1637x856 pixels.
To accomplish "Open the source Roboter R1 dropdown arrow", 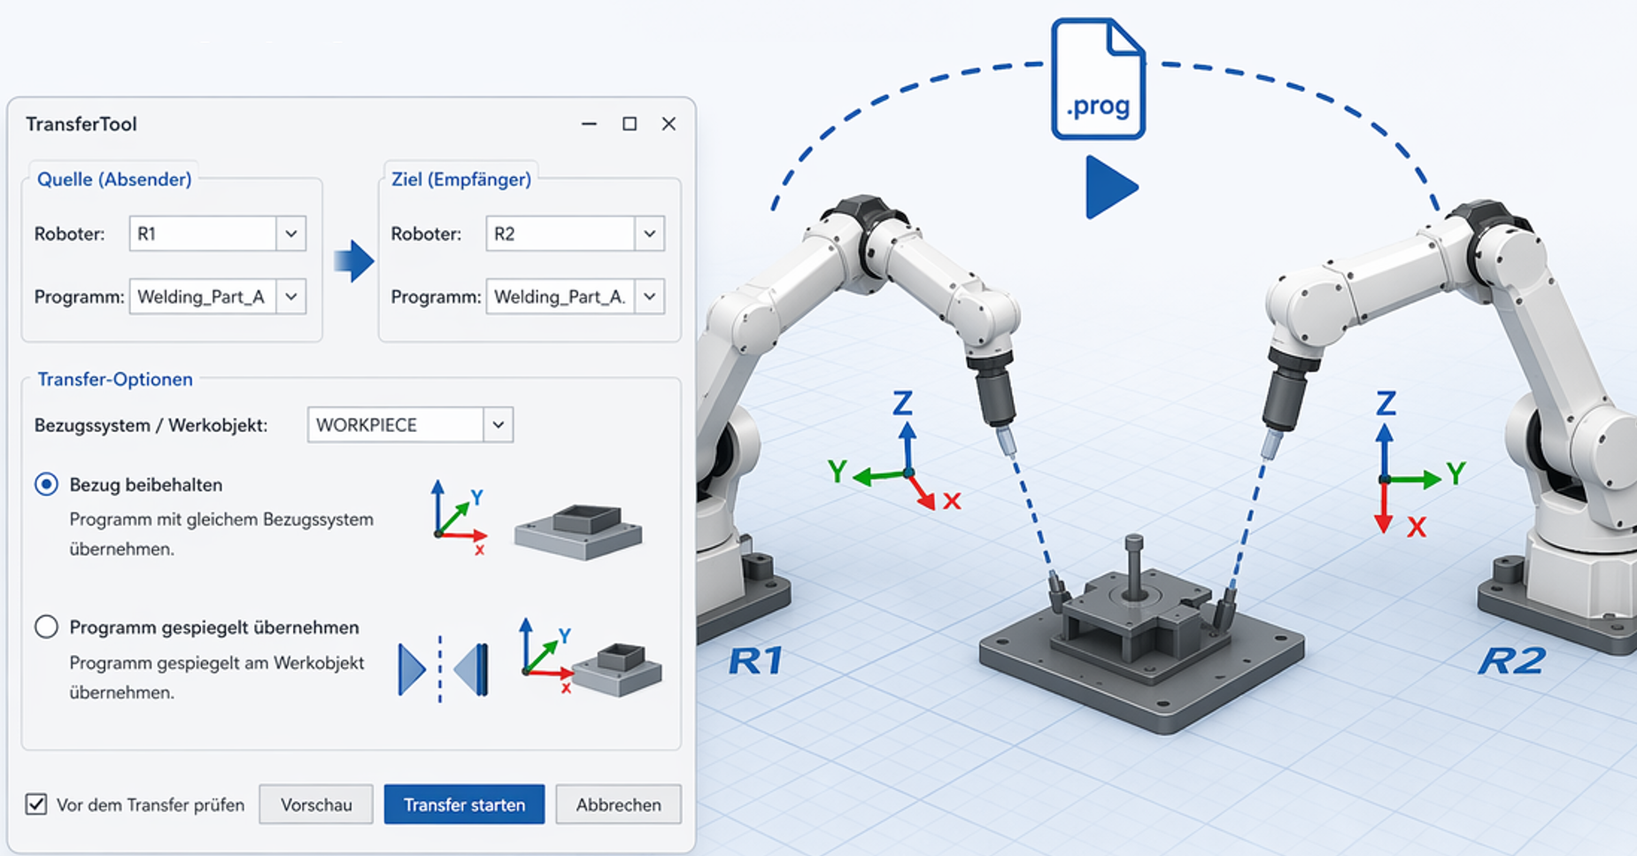I will [290, 234].
